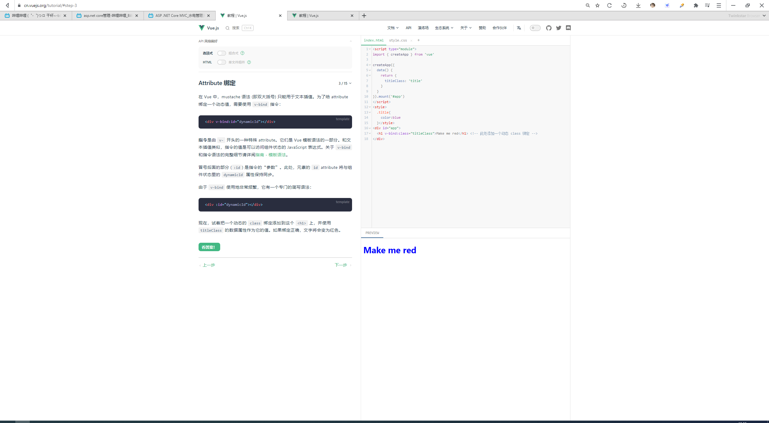Click the pen highlighter extension icon
The width and height of the screenshot is (769, 423).
(x=682, y=5)
